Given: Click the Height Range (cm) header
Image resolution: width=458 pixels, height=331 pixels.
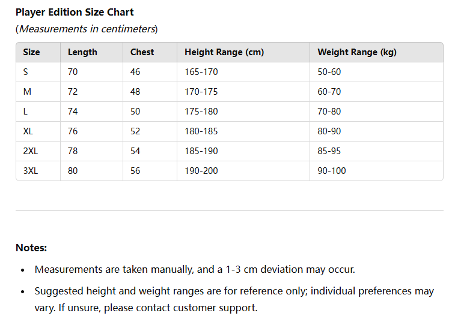Looking at the screenshot, I should 243,52.
